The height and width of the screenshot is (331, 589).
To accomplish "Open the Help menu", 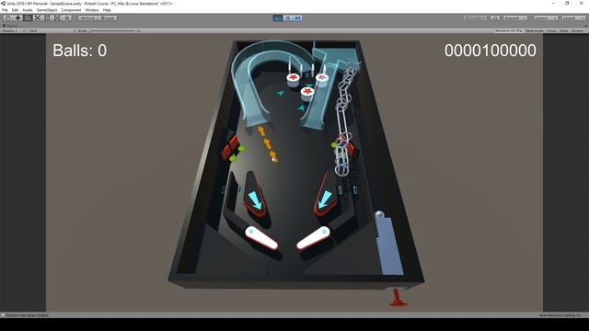I will tap(107, 10).
